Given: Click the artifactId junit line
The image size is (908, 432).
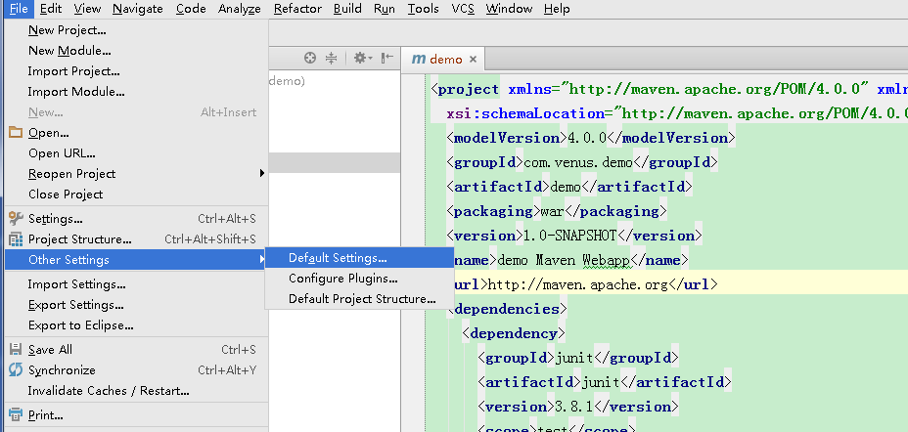Looking at the screenshot, I should pos(605,382).
